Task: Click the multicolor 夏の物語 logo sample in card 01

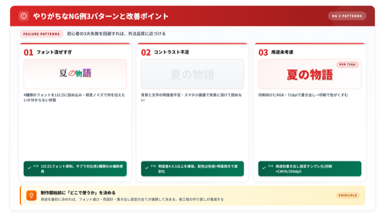Action: tap(75, 73)
